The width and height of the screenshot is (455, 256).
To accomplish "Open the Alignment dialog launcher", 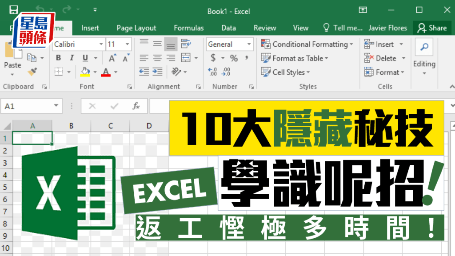I will 199,87.
